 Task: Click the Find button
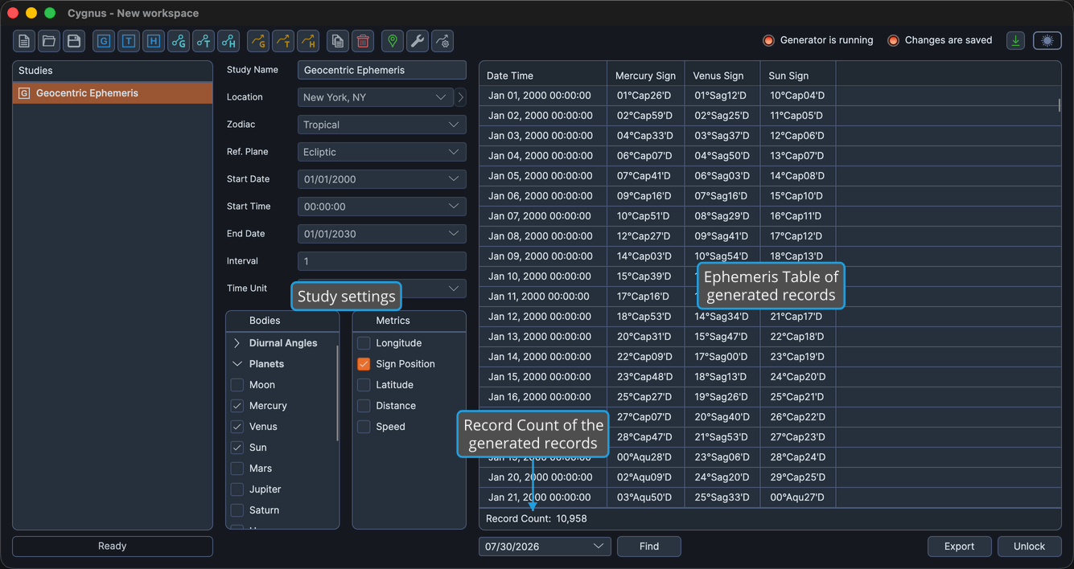point(649,546)
